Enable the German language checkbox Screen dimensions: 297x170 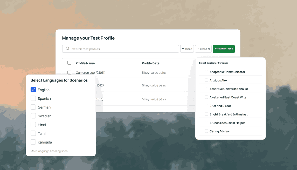[33, 107]
